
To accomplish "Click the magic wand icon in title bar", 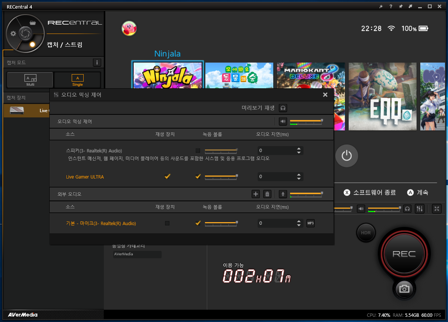I will click(380, 7).
